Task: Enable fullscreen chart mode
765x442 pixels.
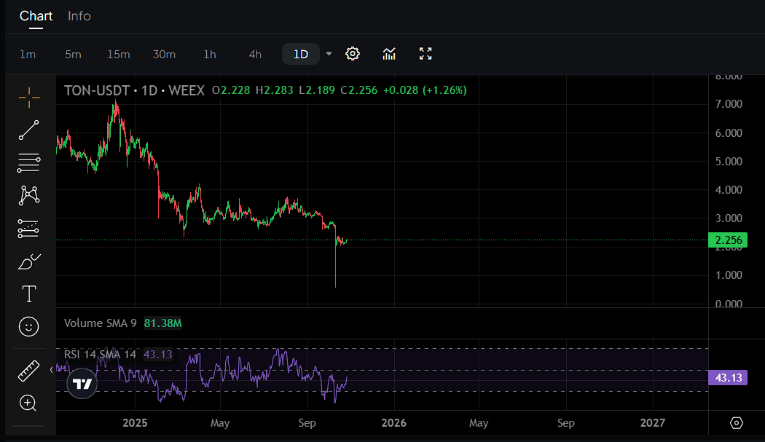Action: coord(425,53)
